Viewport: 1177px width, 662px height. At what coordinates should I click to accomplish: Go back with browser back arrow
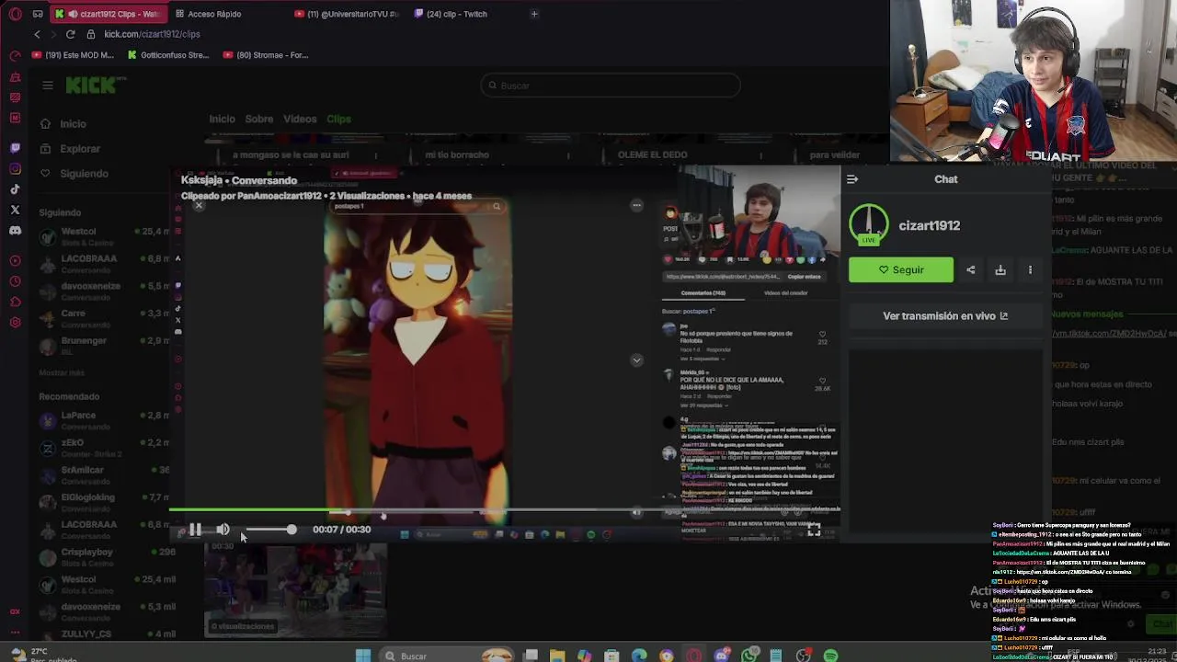[37, 34]
